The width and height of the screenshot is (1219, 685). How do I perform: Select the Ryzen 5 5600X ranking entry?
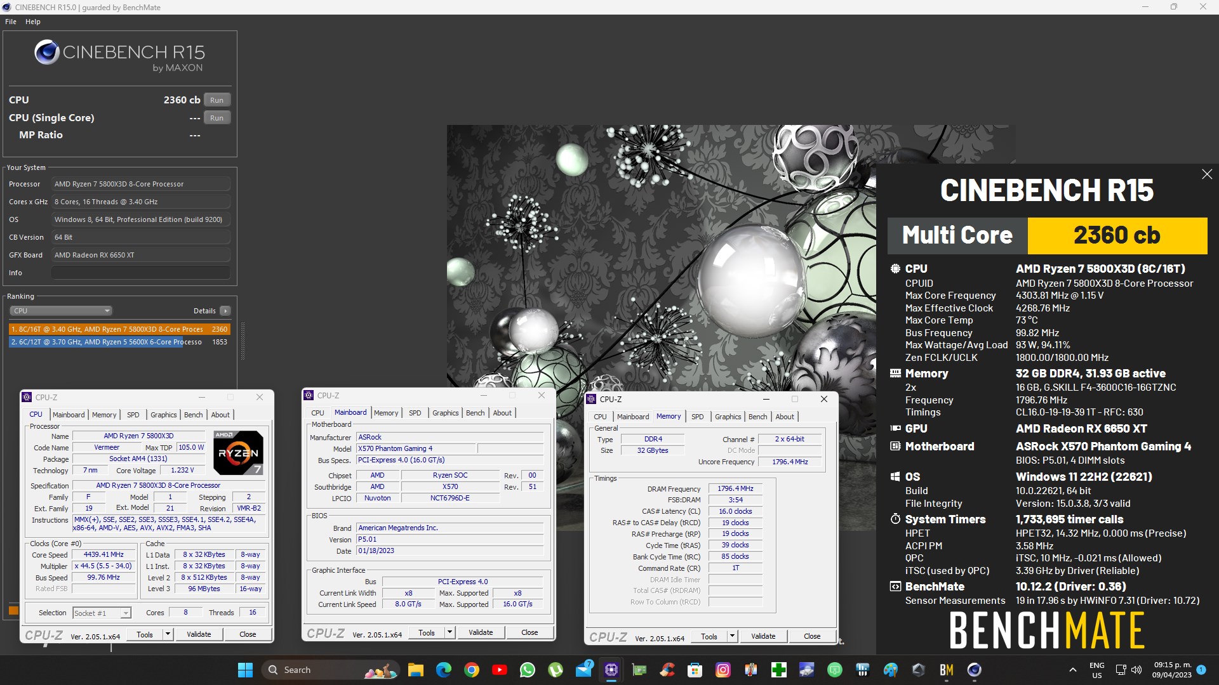coord(119,342)
